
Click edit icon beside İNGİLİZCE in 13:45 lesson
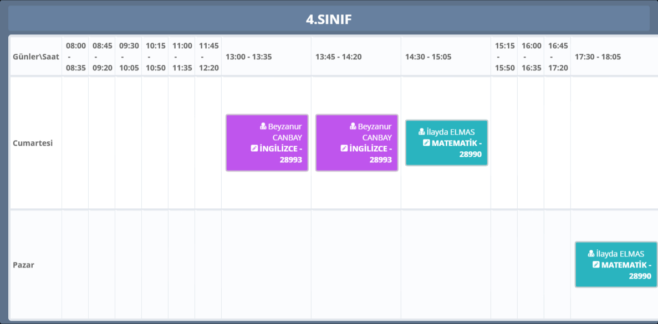344,148
